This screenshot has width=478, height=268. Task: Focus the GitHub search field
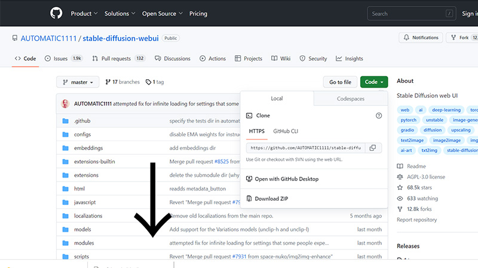pyautogui.click(x=412, y=14)
